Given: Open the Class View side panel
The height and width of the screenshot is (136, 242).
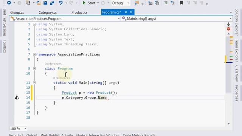Looking at the screenshot, I should click(237, 73).
